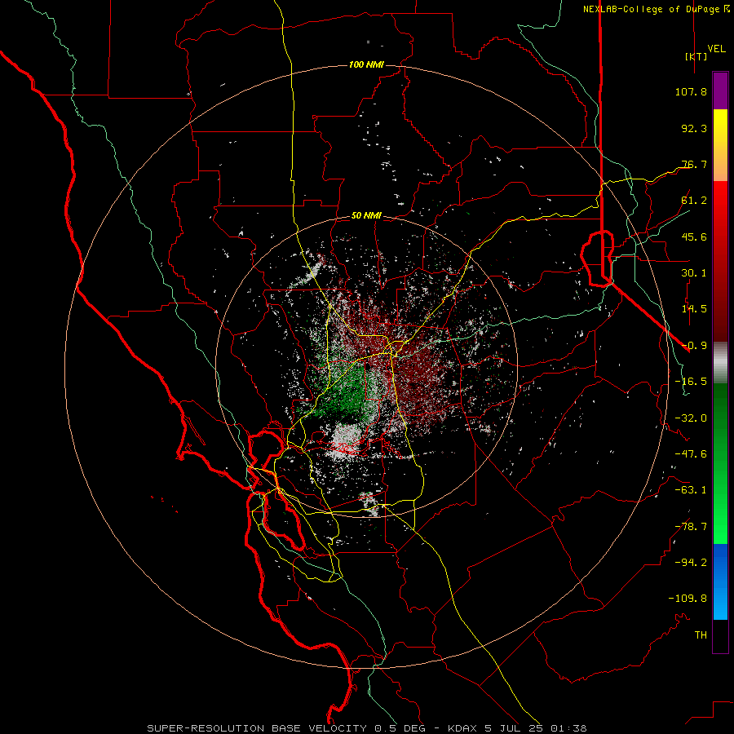The image size is (734, 734).
Task: Pick the purple segment of velocity scale
Action: pos(720,91)
